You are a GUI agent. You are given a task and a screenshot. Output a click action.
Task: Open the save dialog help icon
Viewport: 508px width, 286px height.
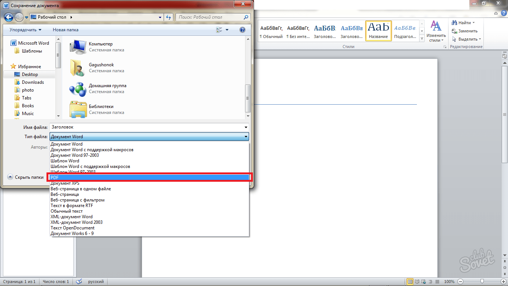click(x=242, y=30)
